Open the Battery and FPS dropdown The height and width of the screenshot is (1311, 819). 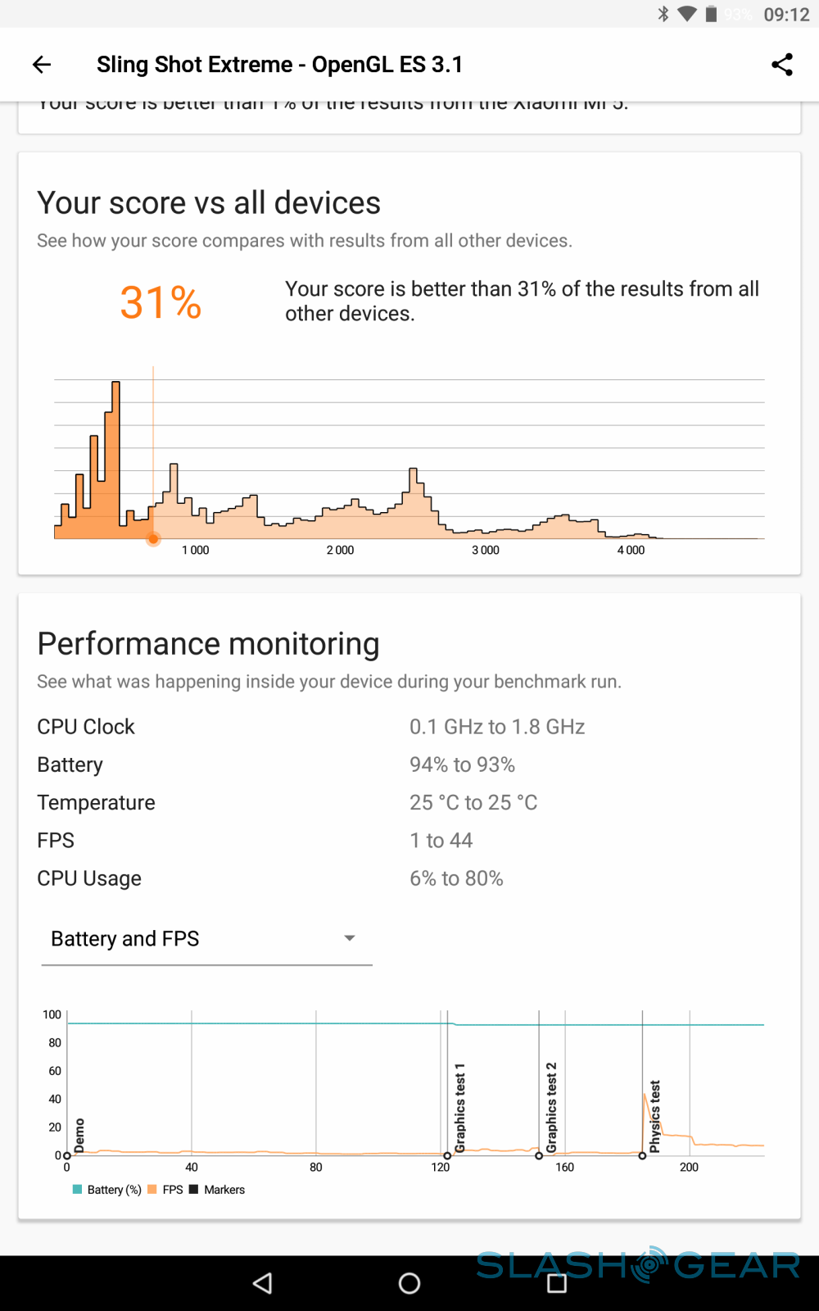(206, 939)
